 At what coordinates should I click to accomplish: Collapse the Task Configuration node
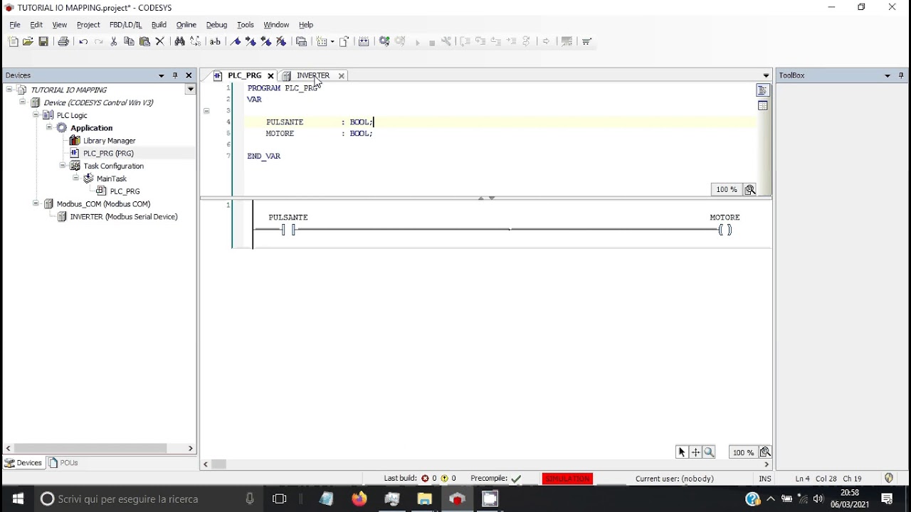(x=62, y=166)
